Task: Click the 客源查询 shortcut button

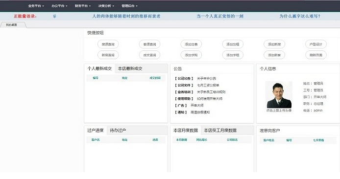Action: [149, 44]
